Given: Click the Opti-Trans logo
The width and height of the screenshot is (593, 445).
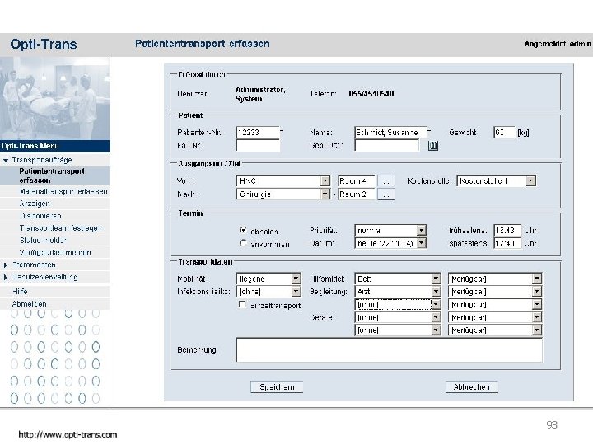Looking at the screenshot, I should pos(44,44).
